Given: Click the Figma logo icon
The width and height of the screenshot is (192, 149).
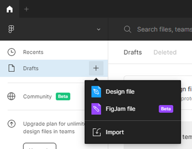Looking at the screenshot, I should 11,29.
